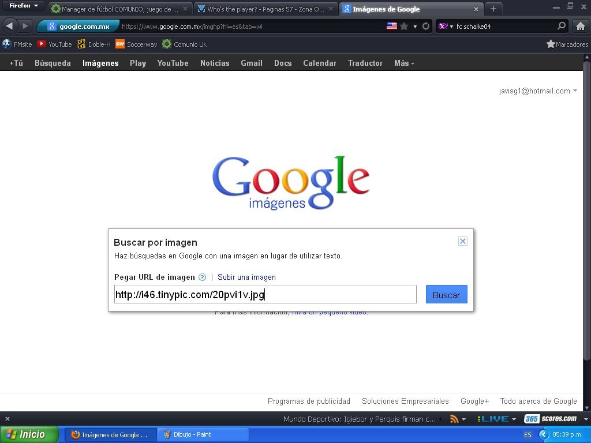The width and height of the screenshot is (591, 443).
Task: Open a new browser tab with the plus
Action: click(x=493, y=9)
